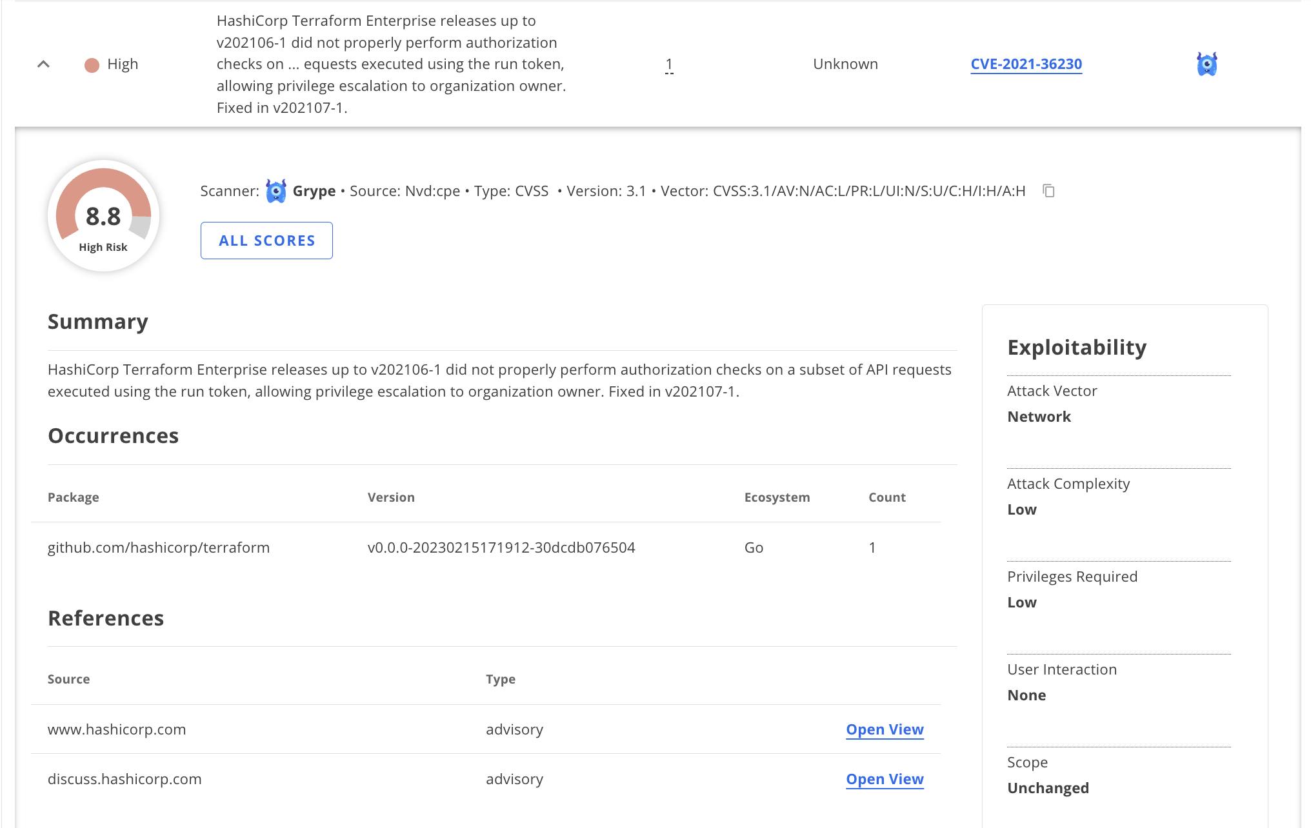Click the Ecosystem column header
The width and height of the screenshot is (1311, 828).
(777, 497)
